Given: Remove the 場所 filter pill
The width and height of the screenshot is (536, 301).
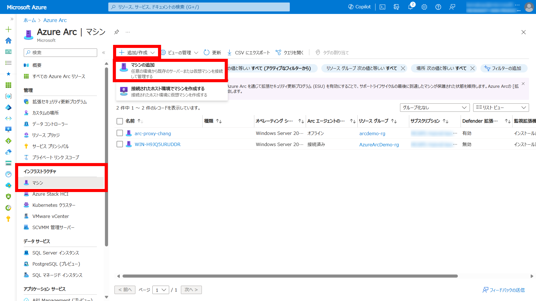Looking at the screenshot, I should [x=472, y=68].
